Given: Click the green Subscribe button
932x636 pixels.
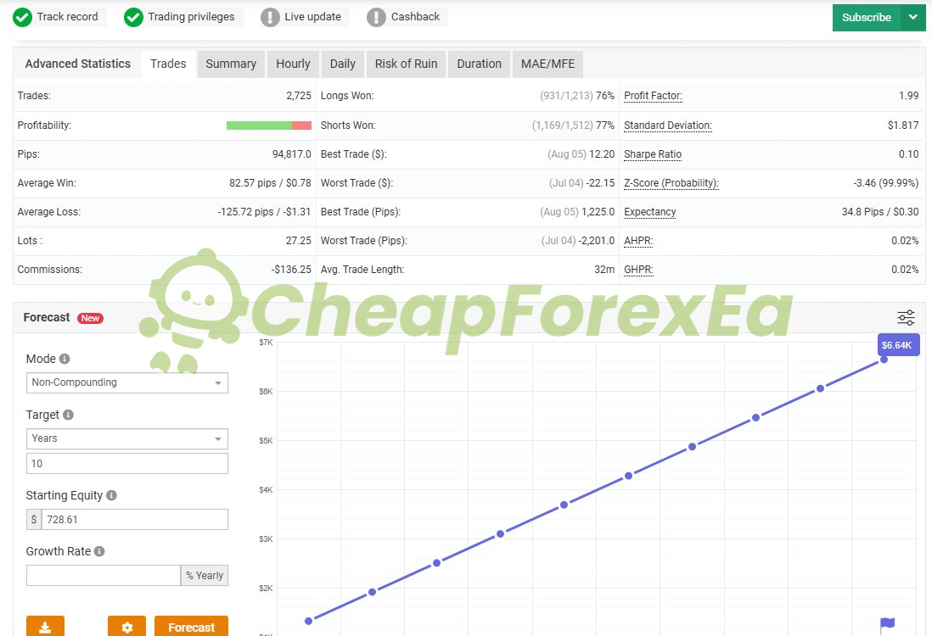Looking at the screenshot, I should coord(867,17).
